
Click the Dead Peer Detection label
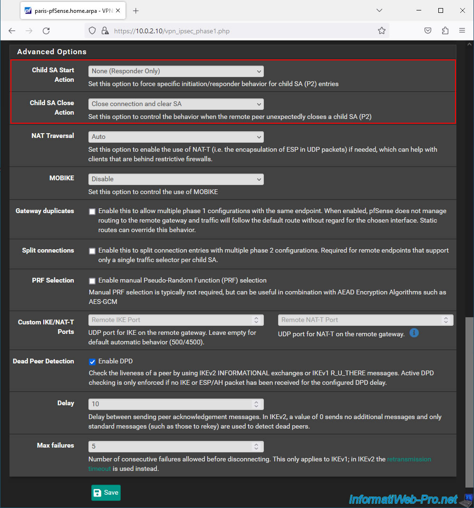click(x=43, y=361)
